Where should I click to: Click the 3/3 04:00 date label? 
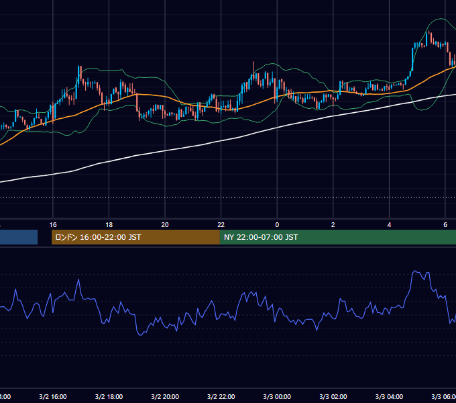389,396
